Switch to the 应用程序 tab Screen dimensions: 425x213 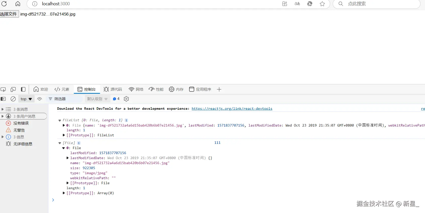click(200, 89)
